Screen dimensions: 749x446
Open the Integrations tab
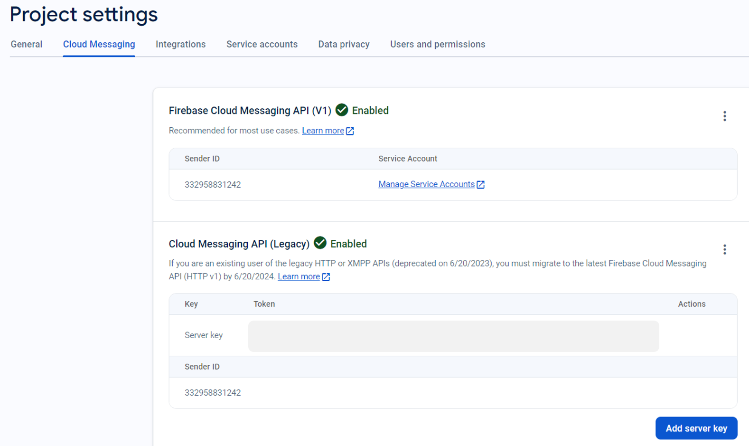click(180, 44)
